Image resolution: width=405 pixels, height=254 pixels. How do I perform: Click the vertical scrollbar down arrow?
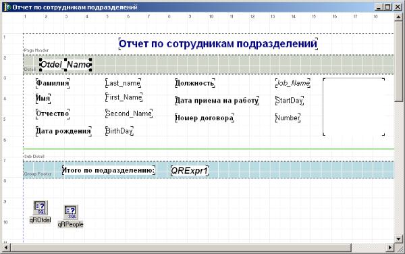(x=398, y=239)
